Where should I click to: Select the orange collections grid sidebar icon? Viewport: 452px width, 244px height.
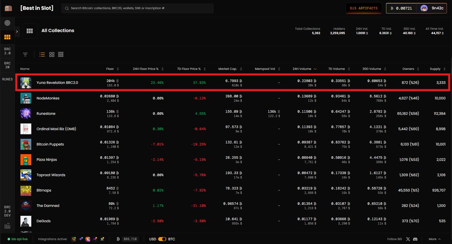click(7, 37)
